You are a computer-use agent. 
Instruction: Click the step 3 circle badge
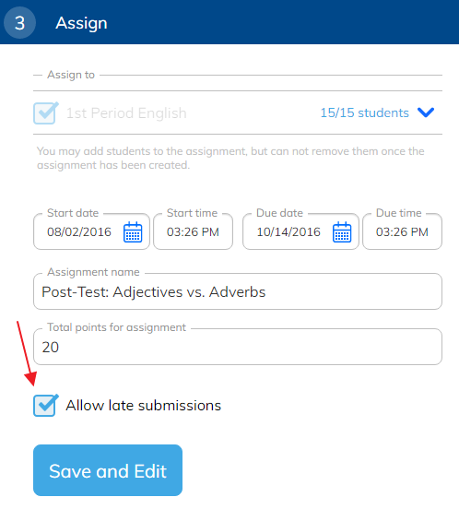tap(19, 23)
